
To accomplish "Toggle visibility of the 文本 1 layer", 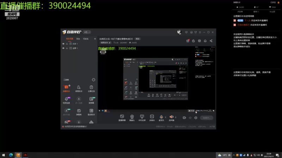I will pos(63,44).
